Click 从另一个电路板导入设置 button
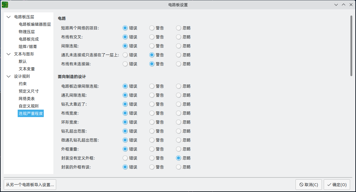The image size is (356, 192). (30, 185)
